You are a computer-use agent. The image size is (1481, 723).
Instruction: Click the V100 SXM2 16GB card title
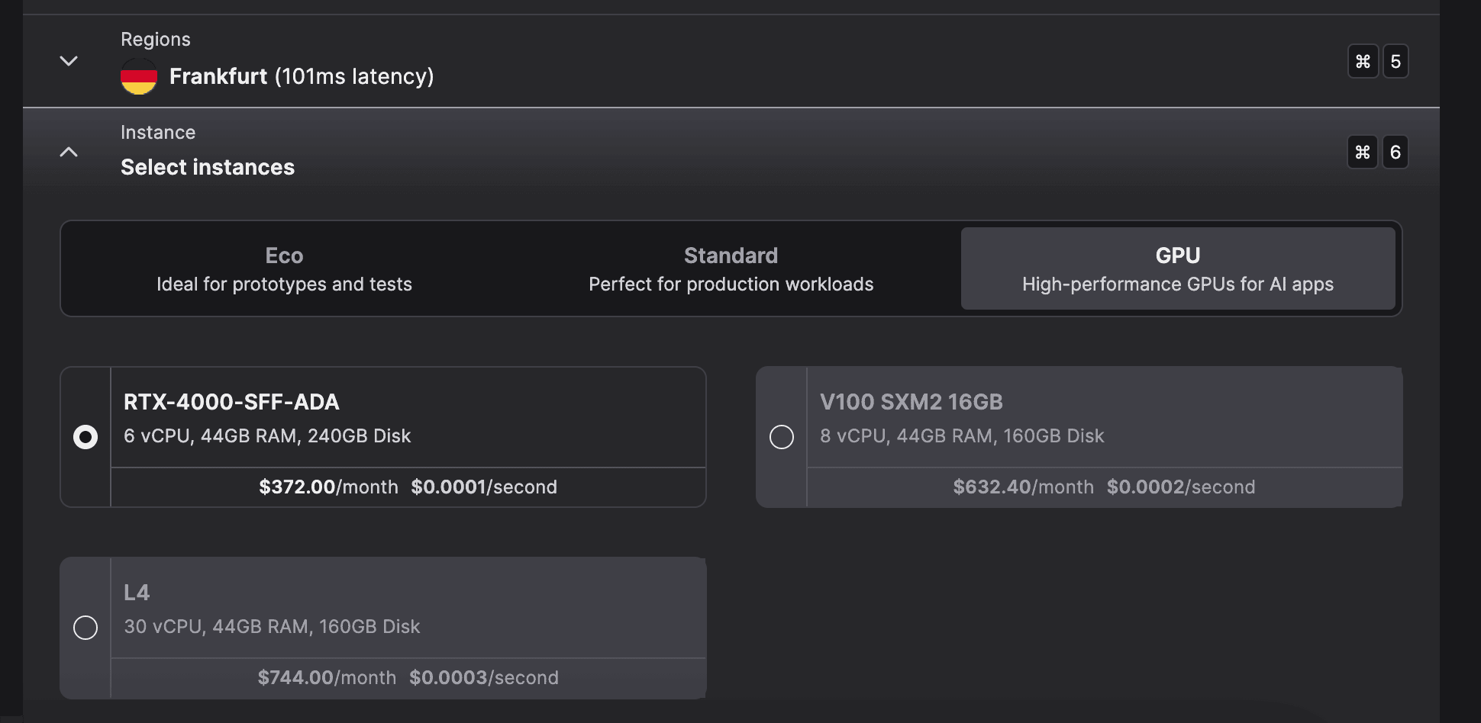tap(911, 402)
